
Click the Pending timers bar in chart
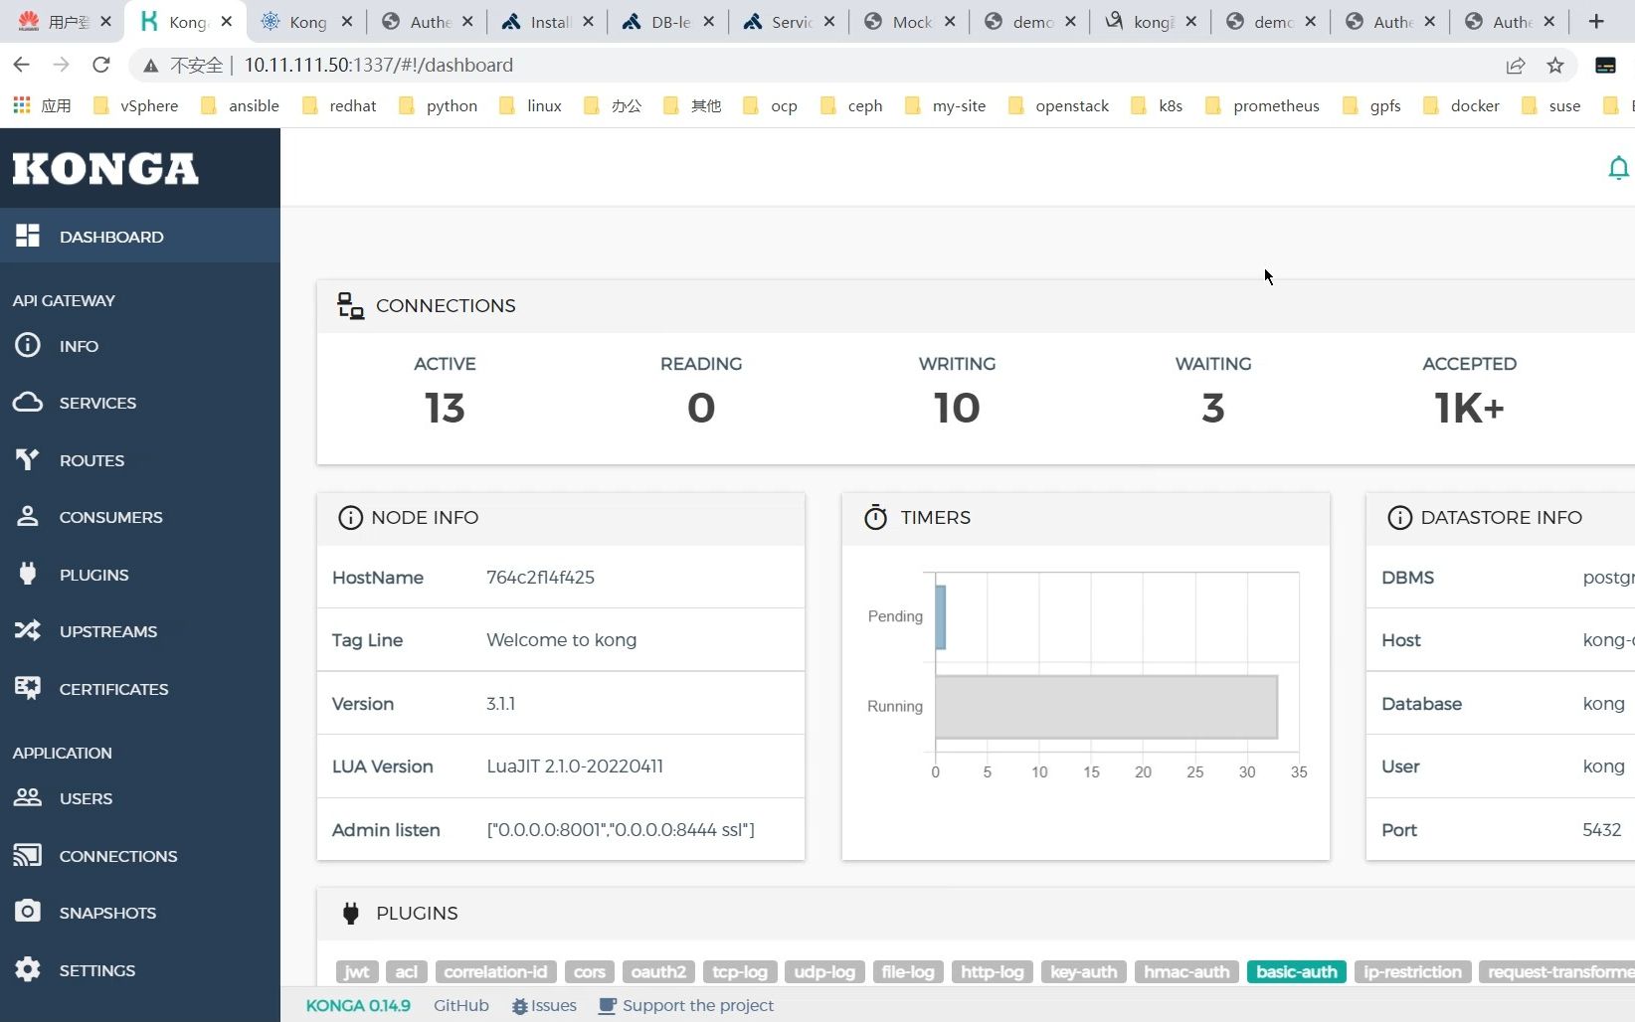(940, 616)
